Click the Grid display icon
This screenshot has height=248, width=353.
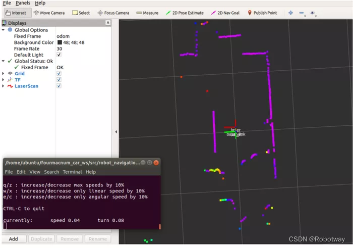pyautogui.click(x=10, y=73)
